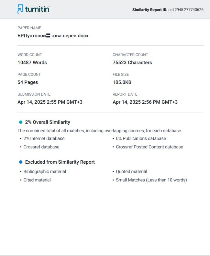Image resolution: width=210 pixels, height=256 pixels.
Task: Click the teal Overall Similarity dot
Action: (x=21, y=122)
